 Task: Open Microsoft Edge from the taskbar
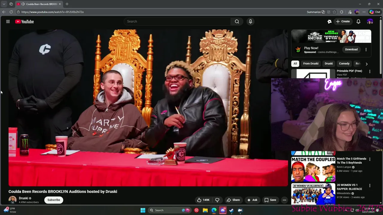[214, 210]
